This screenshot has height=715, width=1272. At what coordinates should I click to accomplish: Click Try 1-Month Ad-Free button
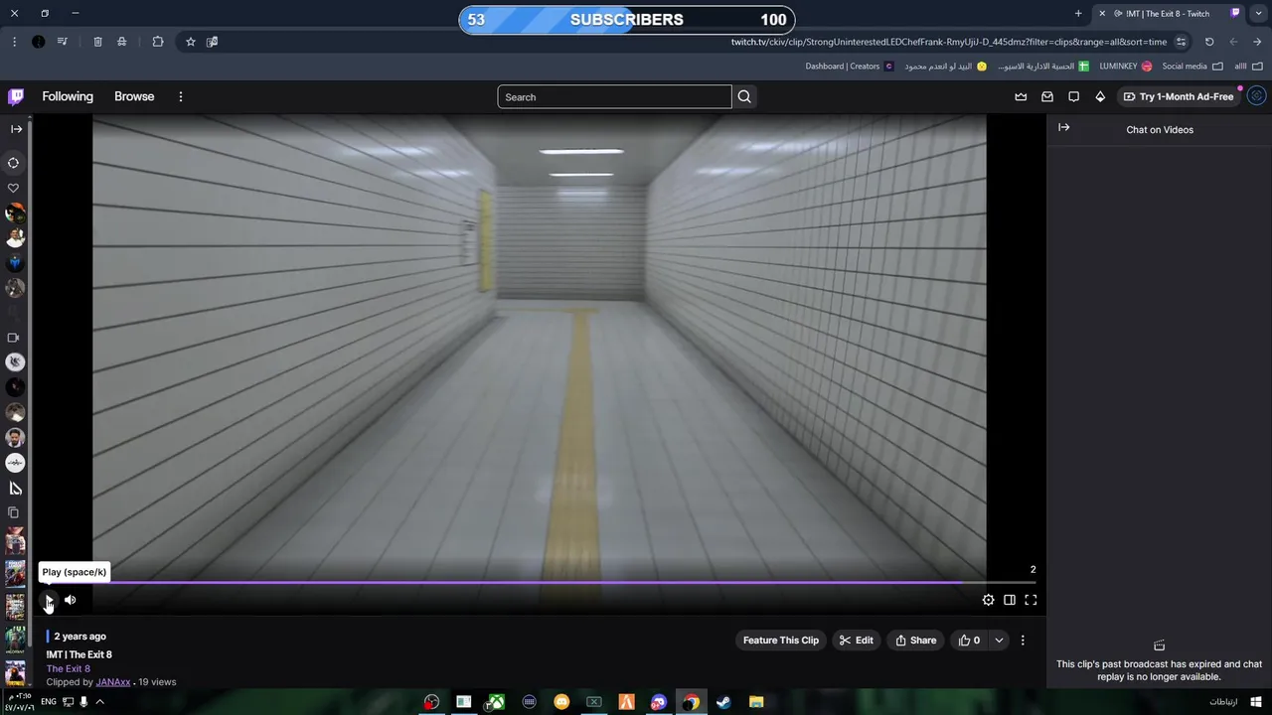(x=1178, y=96)
